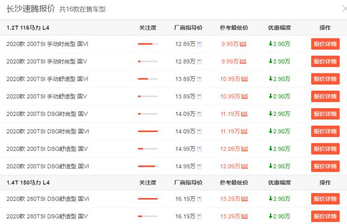
Task: Click discount 2.90万 for 280TSI DSG舒适型 国V
Action: (x=279, y=216)
